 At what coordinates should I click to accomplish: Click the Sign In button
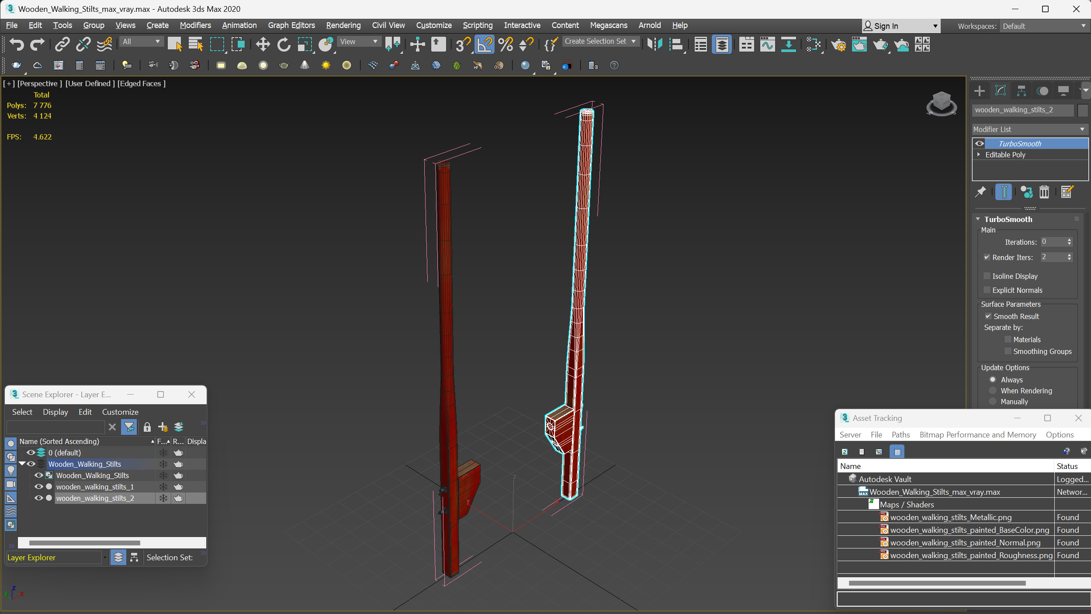(x=886, y=26)
